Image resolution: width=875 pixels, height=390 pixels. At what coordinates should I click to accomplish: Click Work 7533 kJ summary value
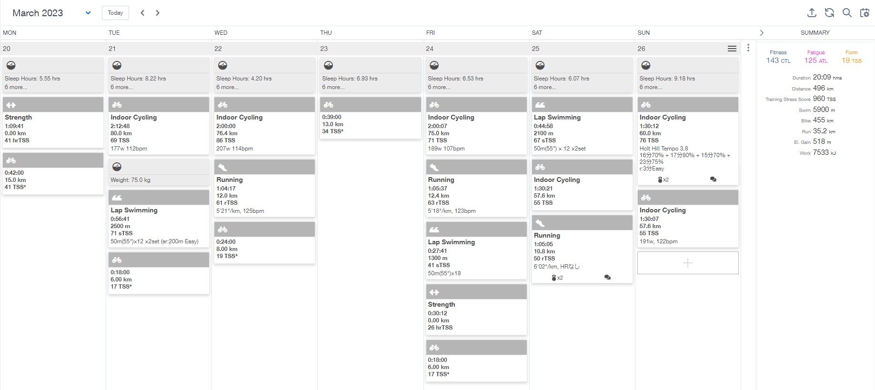(824, 152)
